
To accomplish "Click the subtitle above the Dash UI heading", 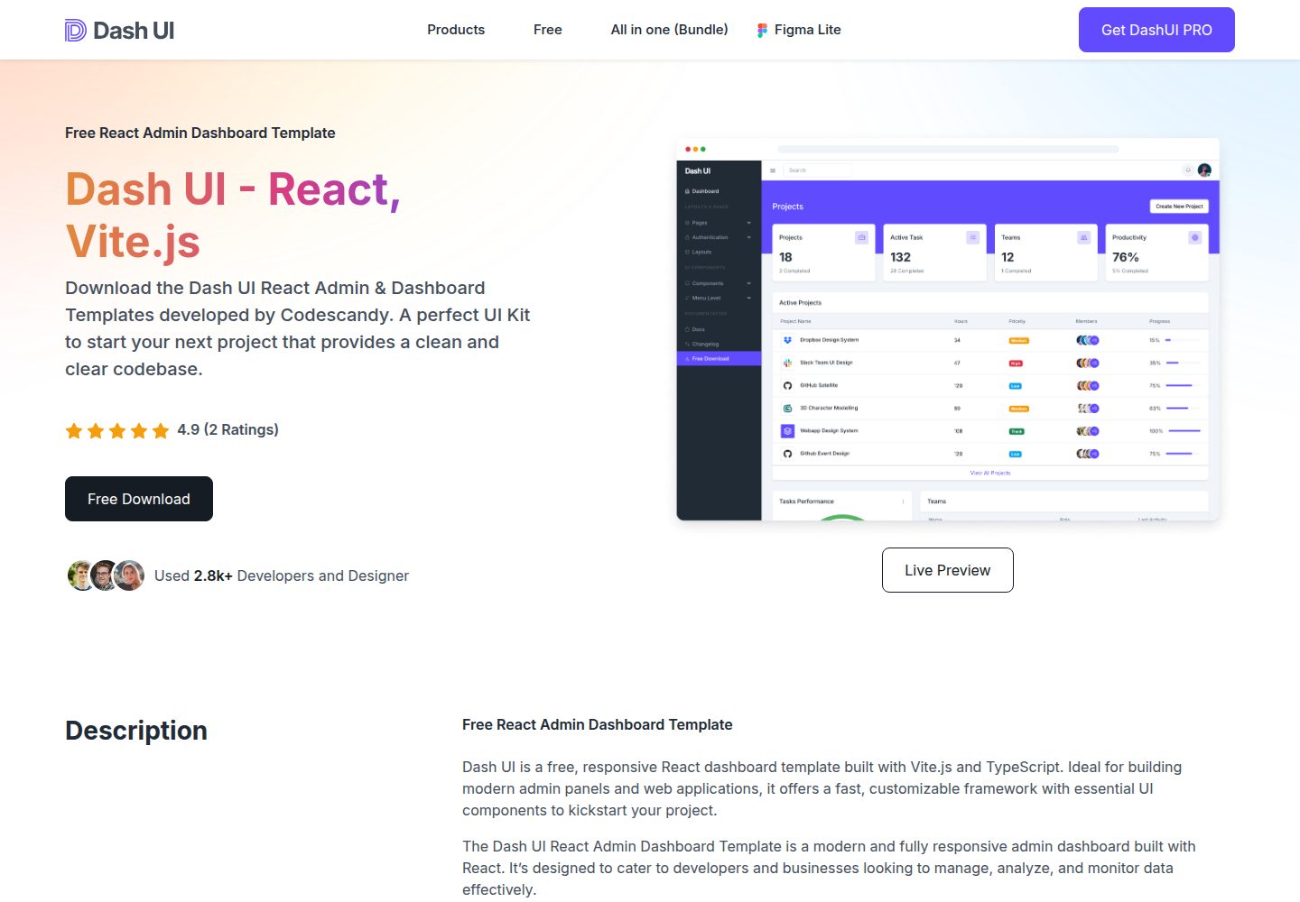I will pyautogui.click(x=200, y=133).
